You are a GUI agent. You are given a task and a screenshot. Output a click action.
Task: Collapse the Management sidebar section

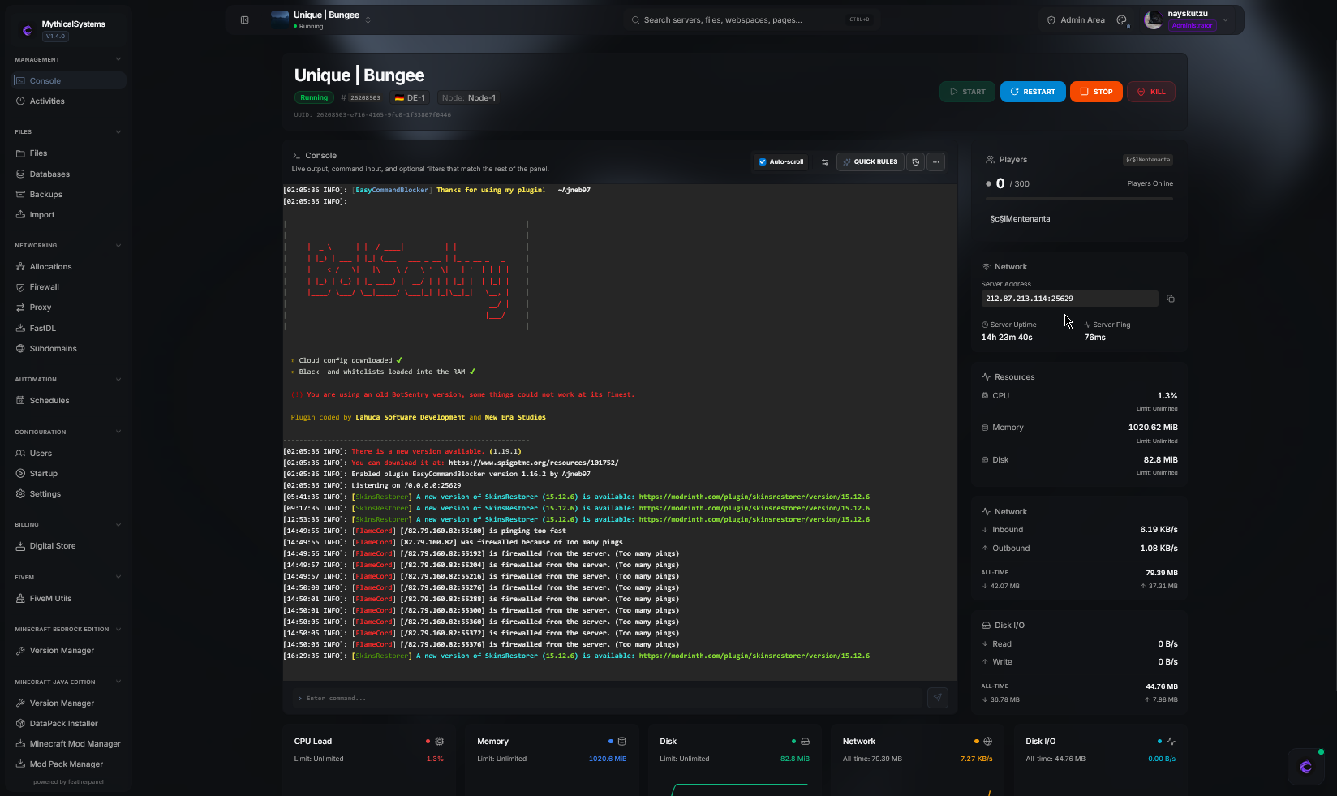(x=118, y=59)
